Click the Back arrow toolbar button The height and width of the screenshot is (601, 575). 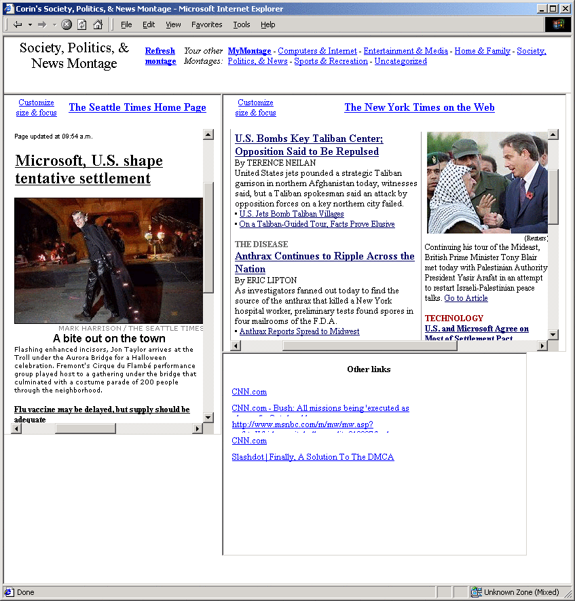pos(18,24)
